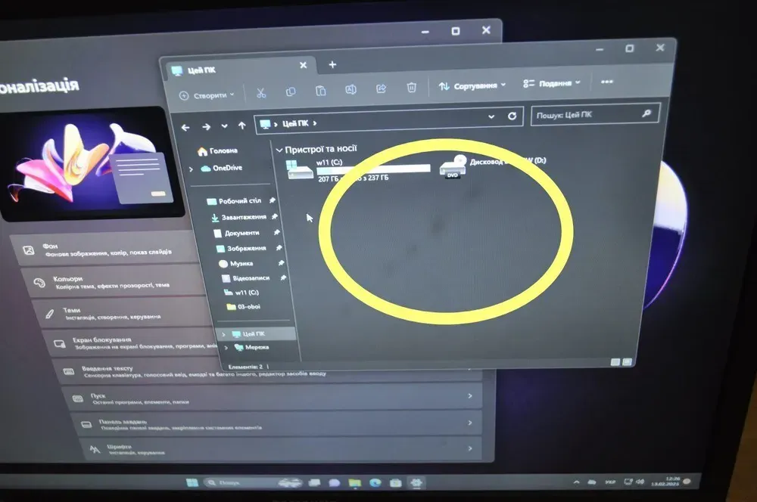Switch to large thumbnails view in status bar

(627, 363)
